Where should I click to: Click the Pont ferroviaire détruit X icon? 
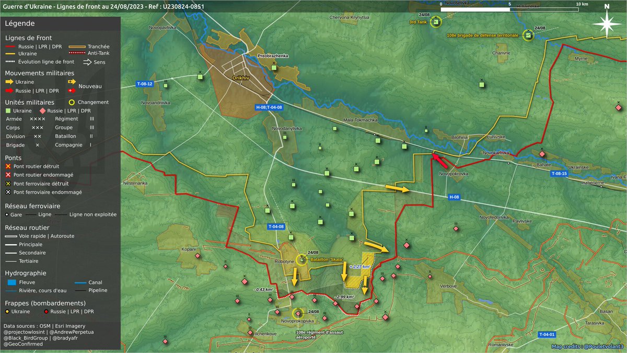tap(8, 184)
